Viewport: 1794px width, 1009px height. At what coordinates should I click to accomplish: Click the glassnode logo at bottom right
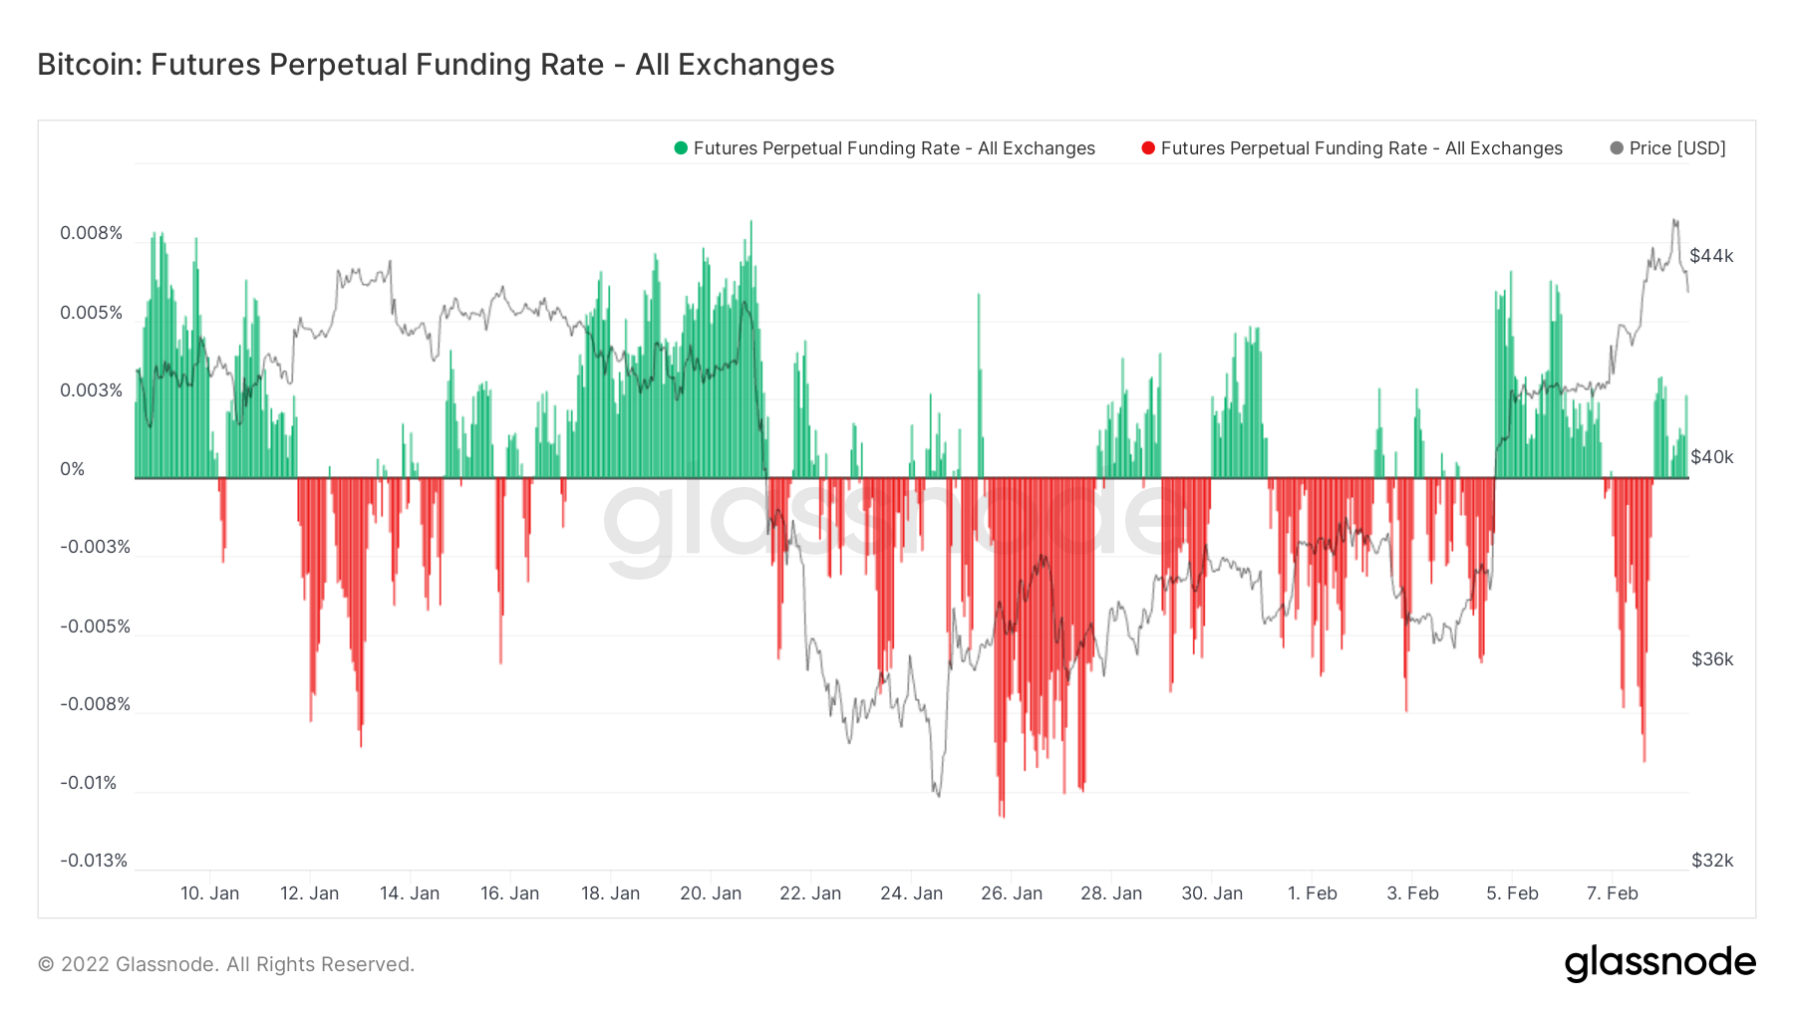tap(1659, 963)
